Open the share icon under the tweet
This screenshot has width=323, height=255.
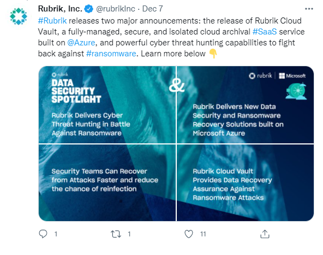[265, 234]
